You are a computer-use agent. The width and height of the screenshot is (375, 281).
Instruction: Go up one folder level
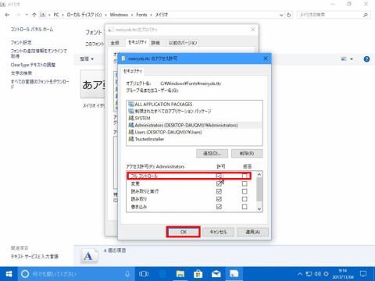pyautogui.click(x=34, y=15)
